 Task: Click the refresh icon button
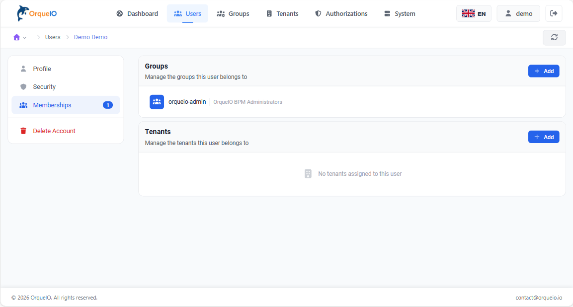point(554,37)
